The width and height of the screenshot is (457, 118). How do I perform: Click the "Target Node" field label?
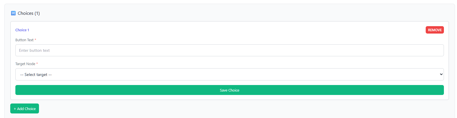tap(25, 64)
